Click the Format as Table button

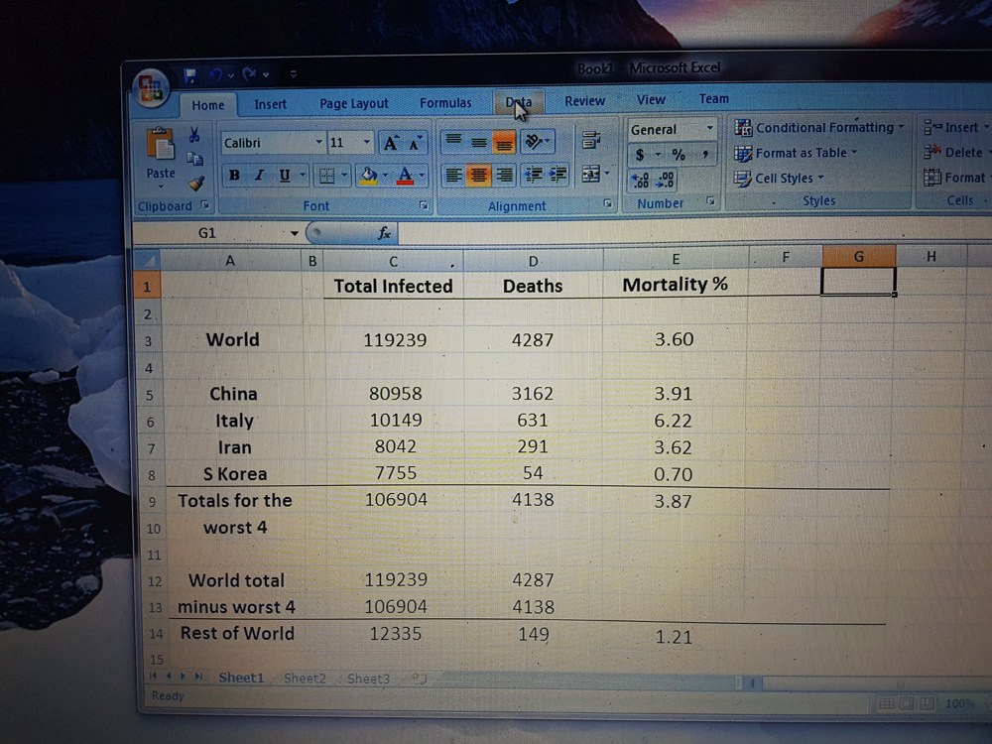point(794,153)
